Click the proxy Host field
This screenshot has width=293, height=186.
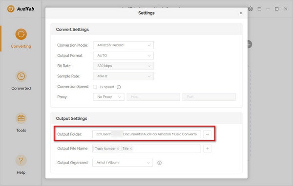pos(153,97)
